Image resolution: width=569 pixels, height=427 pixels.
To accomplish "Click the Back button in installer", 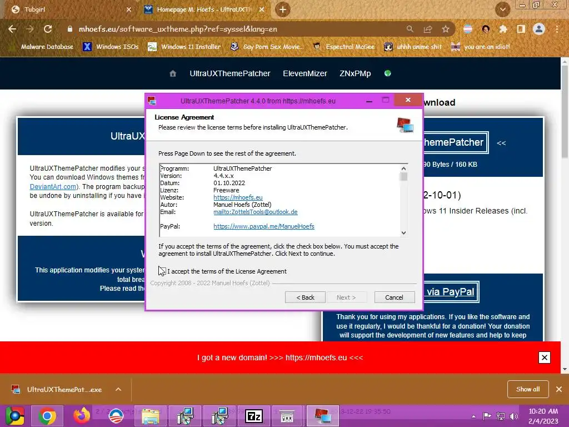I will point(305,297).
